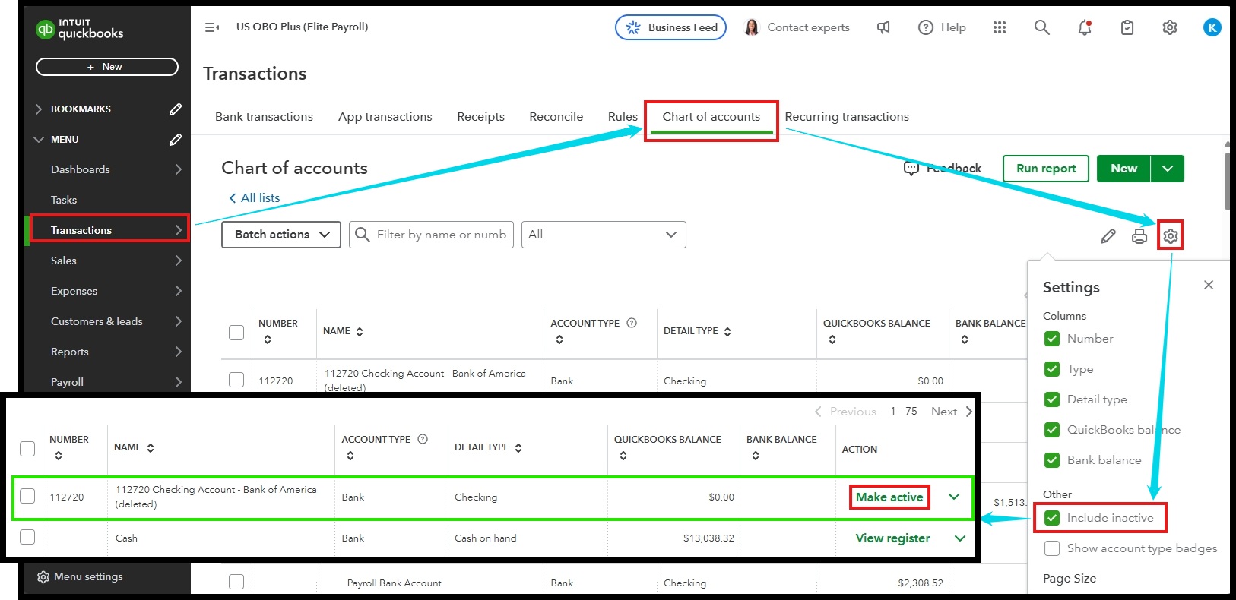Sort by Bank Balance in inset table
Image resolution: width=1236 pixels, height=600 pixels.
[x=756, y=456]
